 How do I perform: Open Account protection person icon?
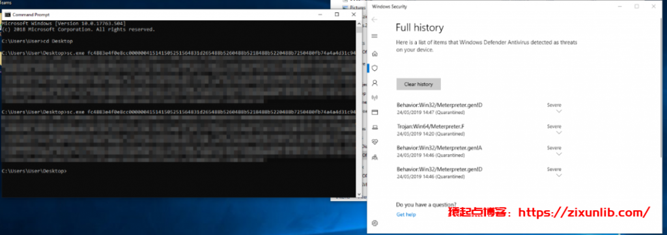(375, 83)
